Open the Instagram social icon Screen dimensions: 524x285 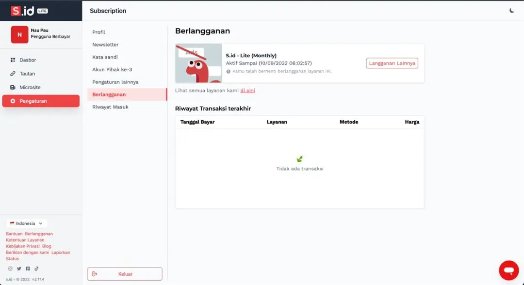click(x=10, y=269)
